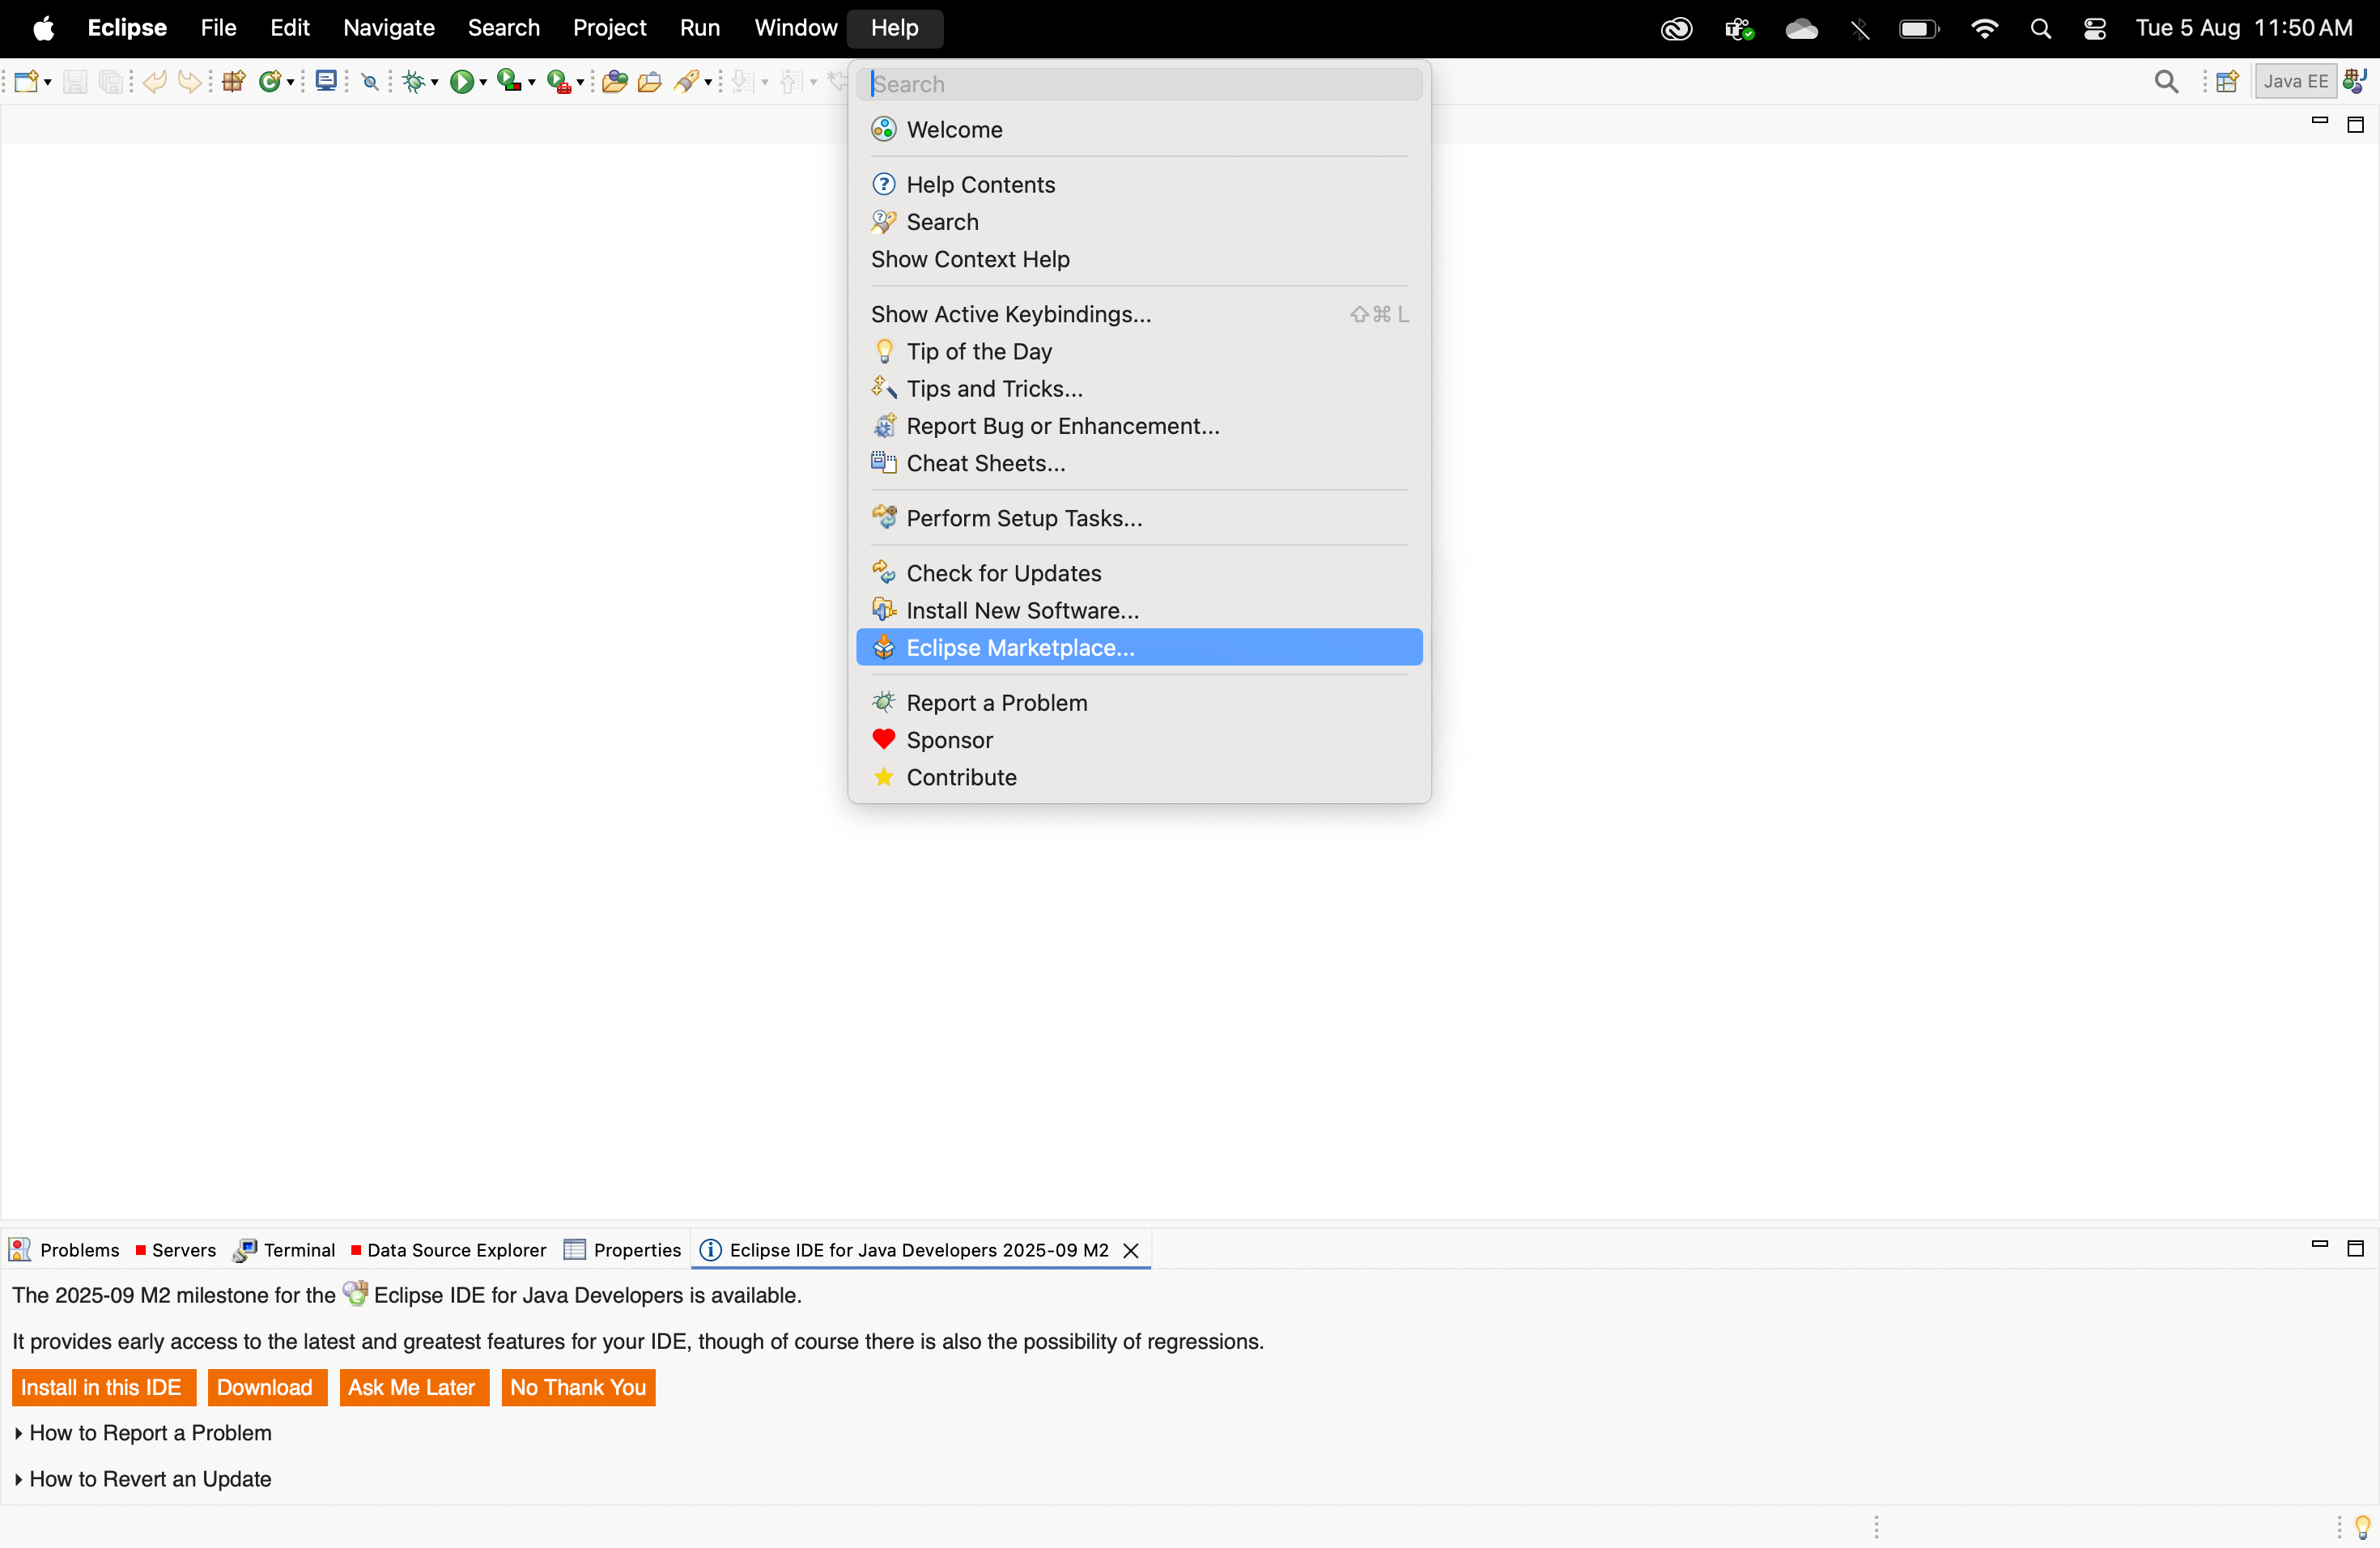Select Install New Software...
This screenshot has height=1548, width=2380.
click(1139, 610)
